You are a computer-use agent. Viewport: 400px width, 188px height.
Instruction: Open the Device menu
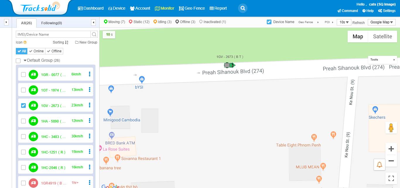click(x=117, y=8)
